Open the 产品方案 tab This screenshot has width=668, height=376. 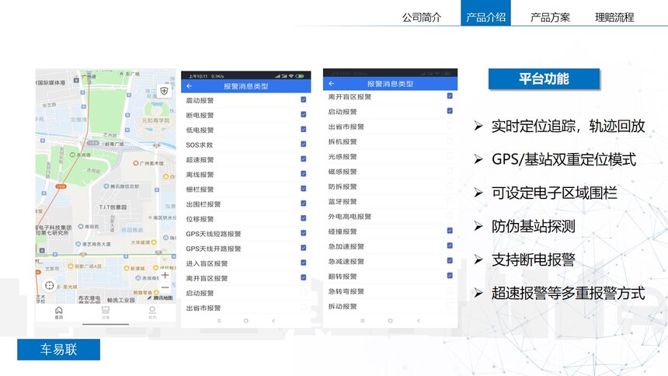point(550,17)
